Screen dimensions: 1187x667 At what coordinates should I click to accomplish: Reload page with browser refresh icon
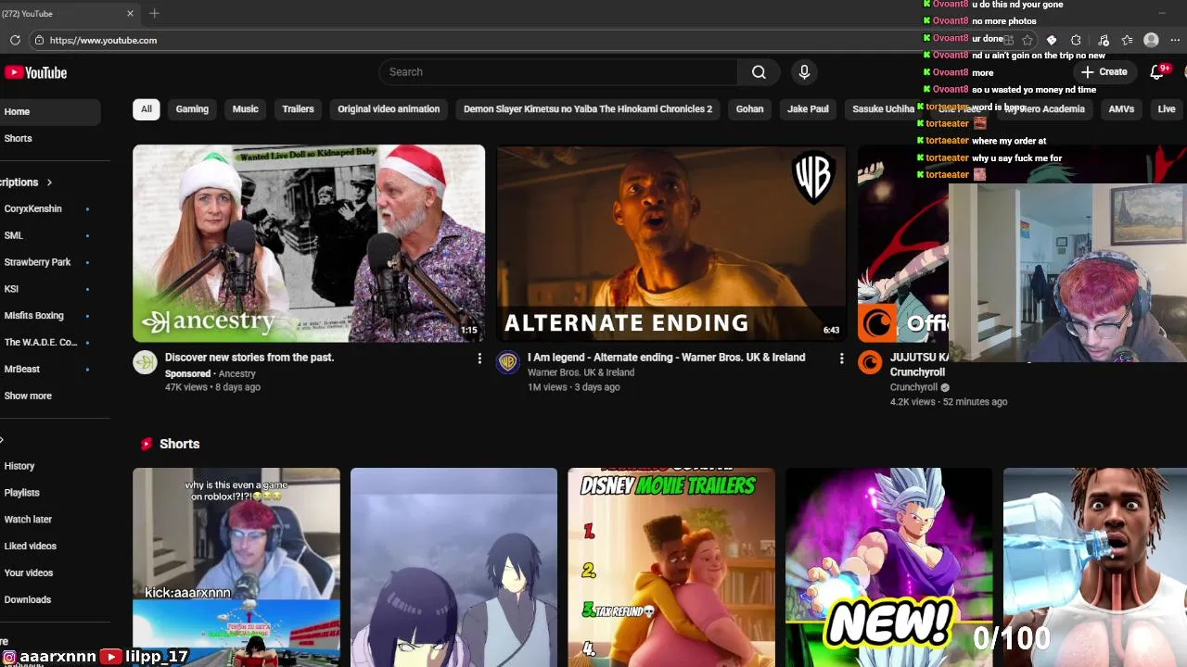(15, 40)
